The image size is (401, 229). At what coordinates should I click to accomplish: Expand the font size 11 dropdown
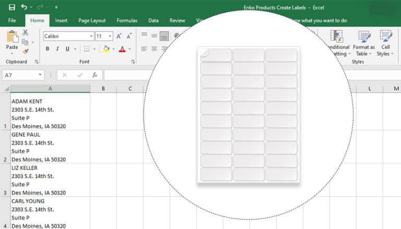point(110,37)
